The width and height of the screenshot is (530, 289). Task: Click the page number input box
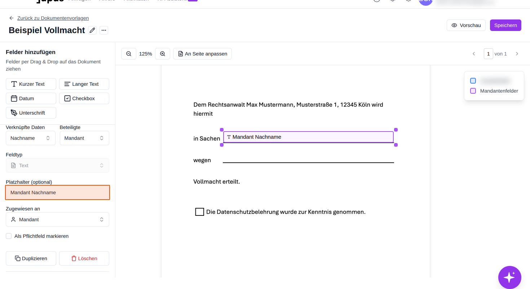tap(489, 54)
